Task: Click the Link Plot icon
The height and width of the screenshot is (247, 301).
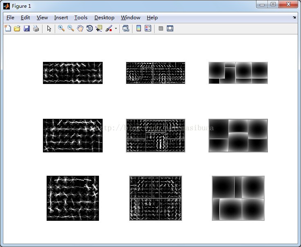Action: click(x=126, y=28)
